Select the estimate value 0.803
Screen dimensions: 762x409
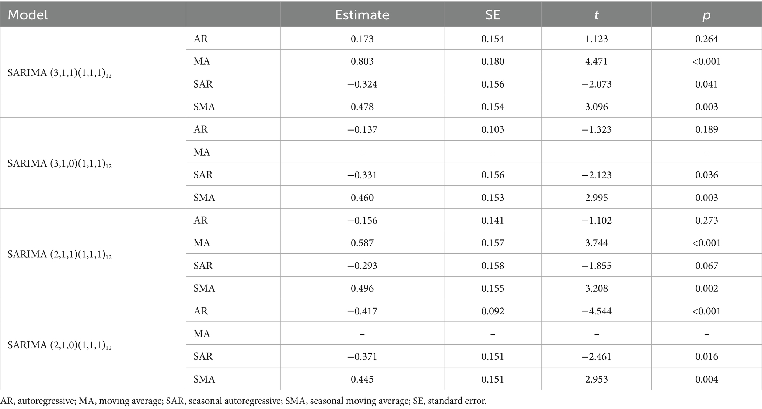[362, 61]
